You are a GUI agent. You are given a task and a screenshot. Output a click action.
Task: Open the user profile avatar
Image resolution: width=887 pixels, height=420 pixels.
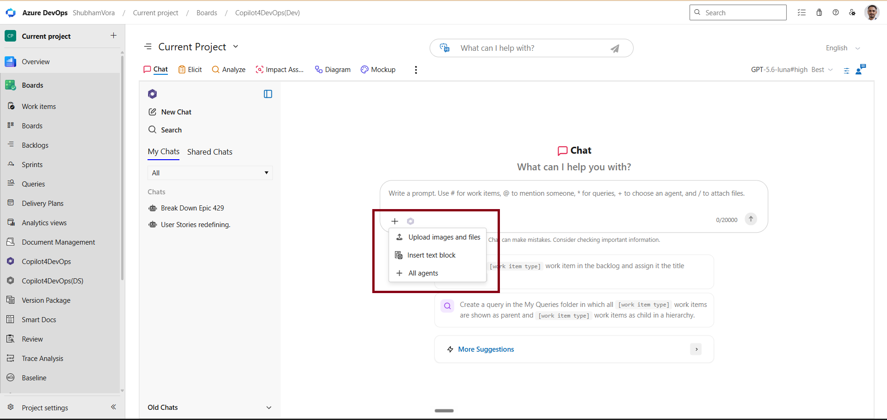click(872, 12)
